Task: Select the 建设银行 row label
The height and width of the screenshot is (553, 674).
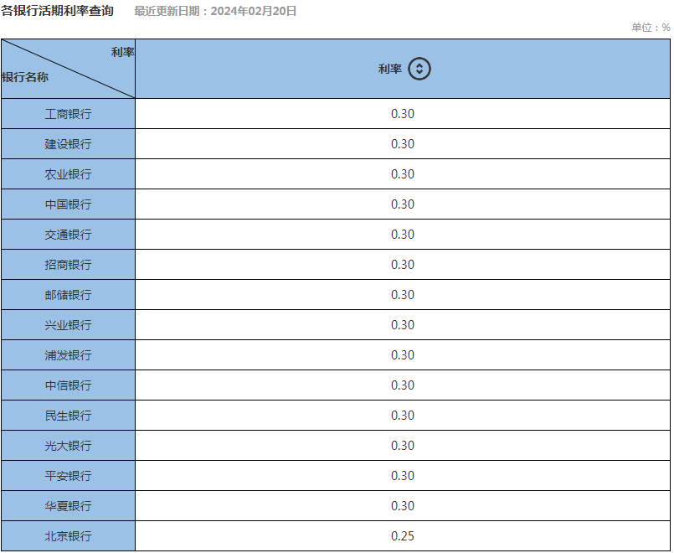Action: coord(68,144)
